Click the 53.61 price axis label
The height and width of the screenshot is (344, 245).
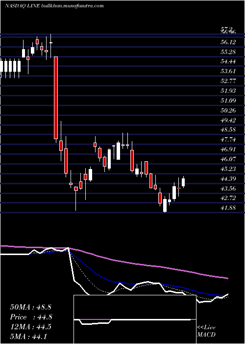(228, 71)
